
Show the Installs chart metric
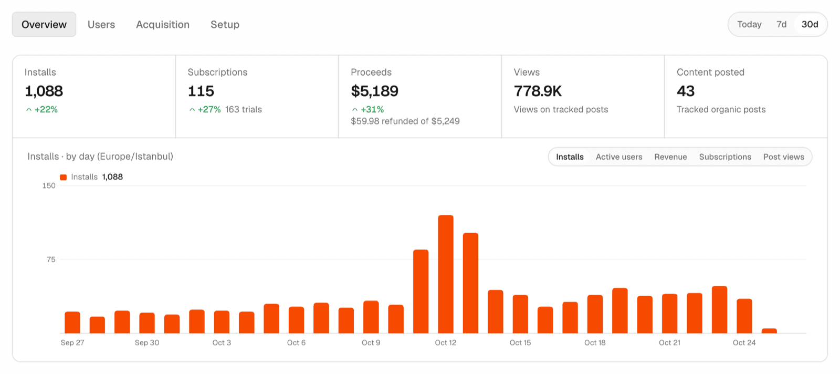pos(570,157)
